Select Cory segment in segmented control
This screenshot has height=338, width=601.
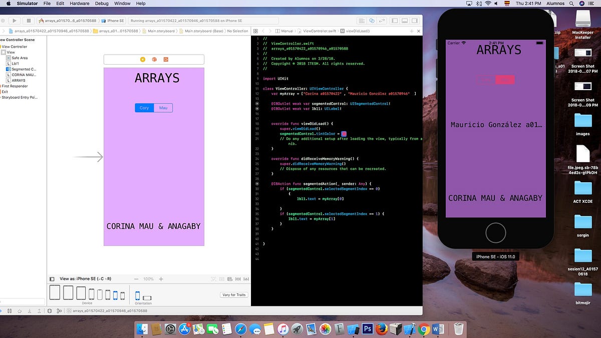point(144,108)
